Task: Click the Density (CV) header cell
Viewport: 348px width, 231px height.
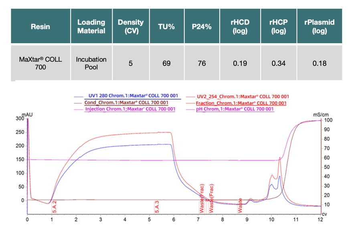Action: click(x=130, y=27)
